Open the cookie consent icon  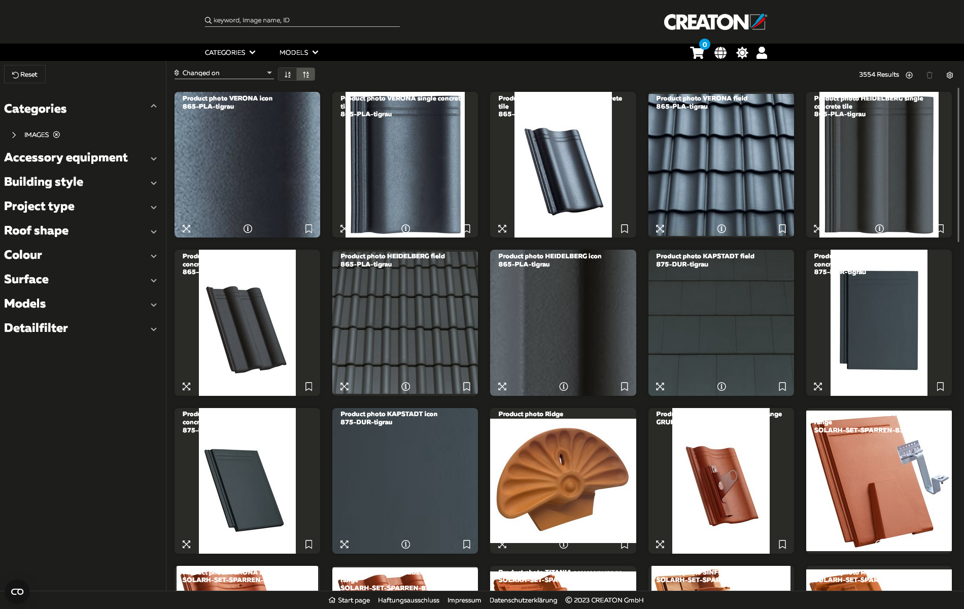[17, 592]
